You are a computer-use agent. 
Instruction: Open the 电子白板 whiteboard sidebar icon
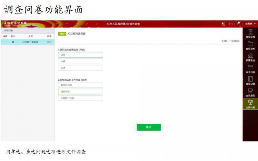click(x=250, y=69)
